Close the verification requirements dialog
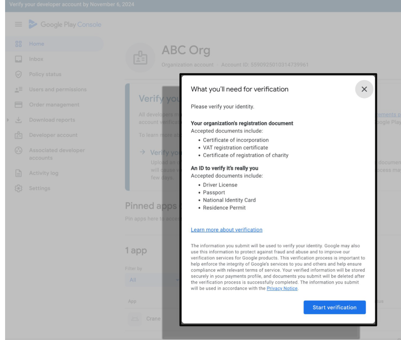This screenshot has width=401, height=341. [364, 89]
